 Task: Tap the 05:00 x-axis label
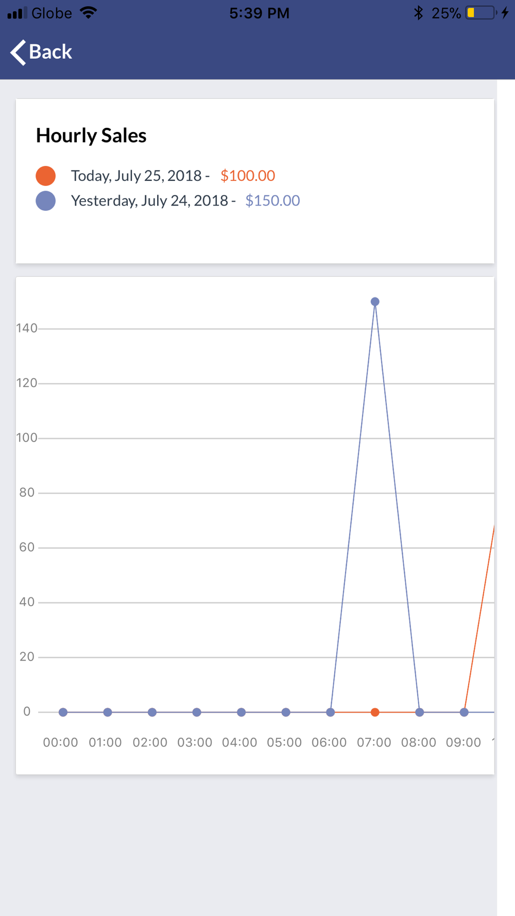click(x=284, y=742)
